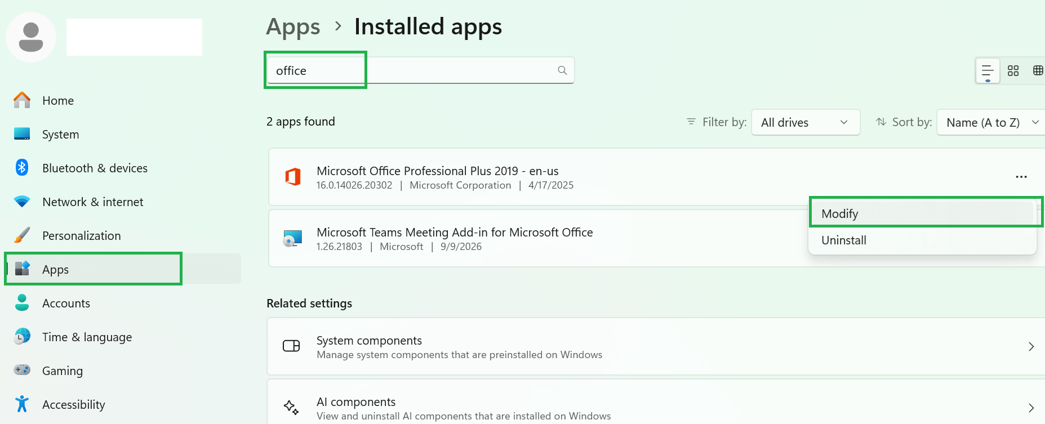Switch to table view layout icon
The image size is (1045, 424).
point(1038,71)
